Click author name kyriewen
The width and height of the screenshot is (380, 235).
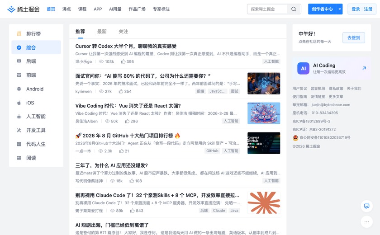click(x=83, y=91)
